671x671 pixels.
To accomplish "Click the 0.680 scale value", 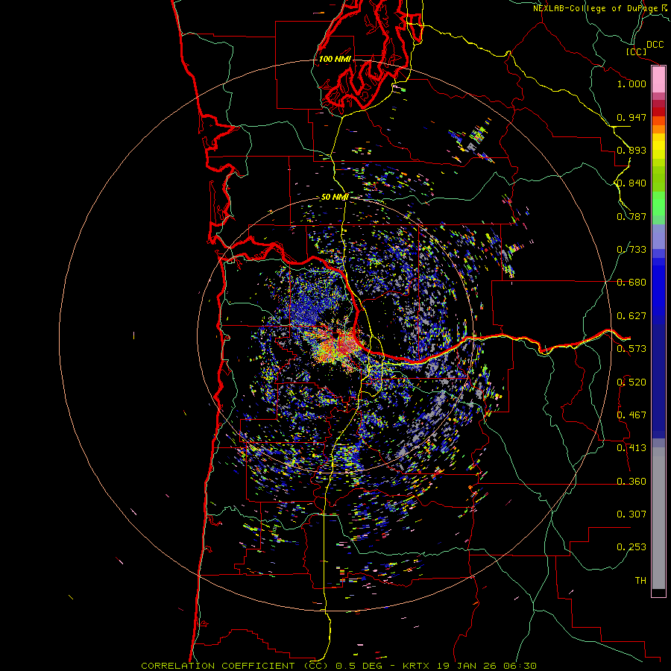I will click(631, 283).
